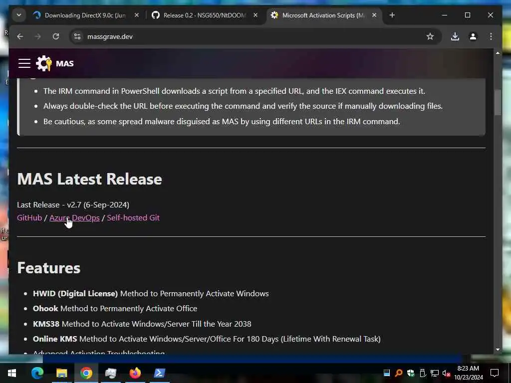Screen dimensions: 511x383
Task: Click the page scrollbar up arrow
Action: click(498, 53)
